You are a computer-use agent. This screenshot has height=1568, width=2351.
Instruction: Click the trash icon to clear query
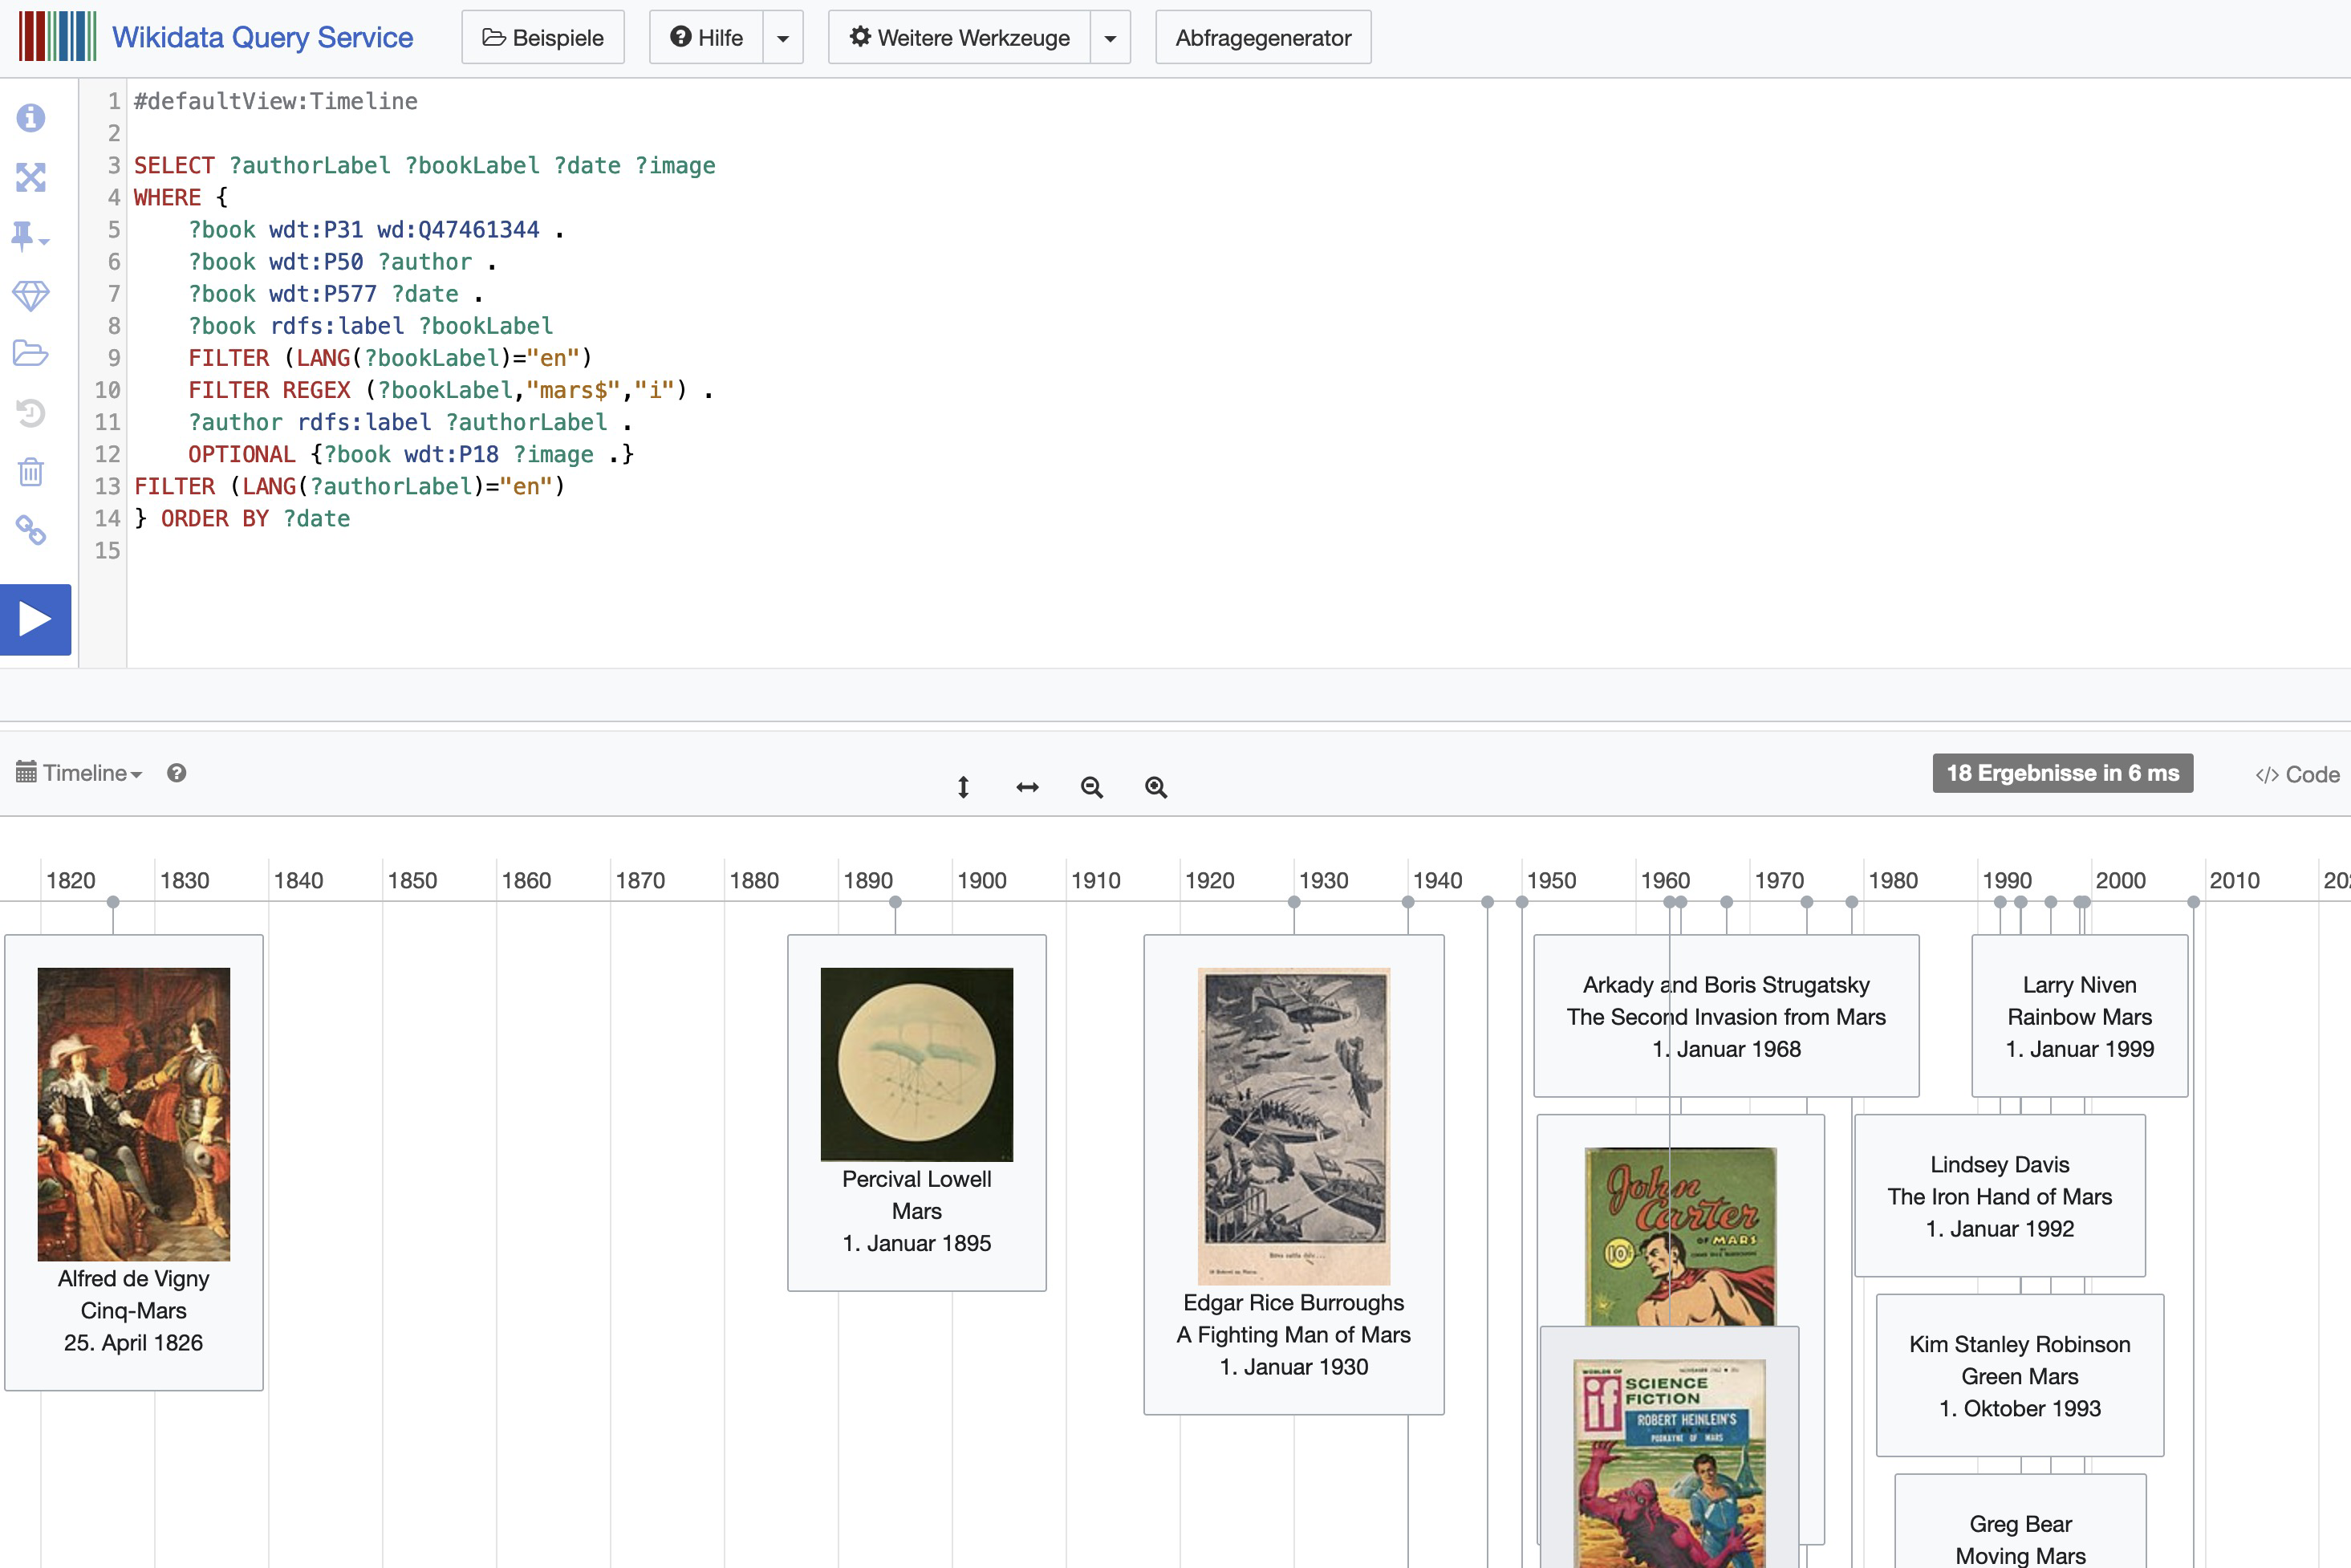tap(31, 471)
